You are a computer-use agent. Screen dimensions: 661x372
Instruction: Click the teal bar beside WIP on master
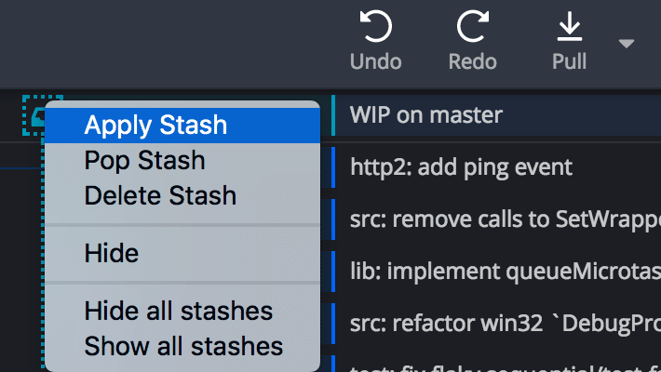pyautogui.click(x=333, y=115)
